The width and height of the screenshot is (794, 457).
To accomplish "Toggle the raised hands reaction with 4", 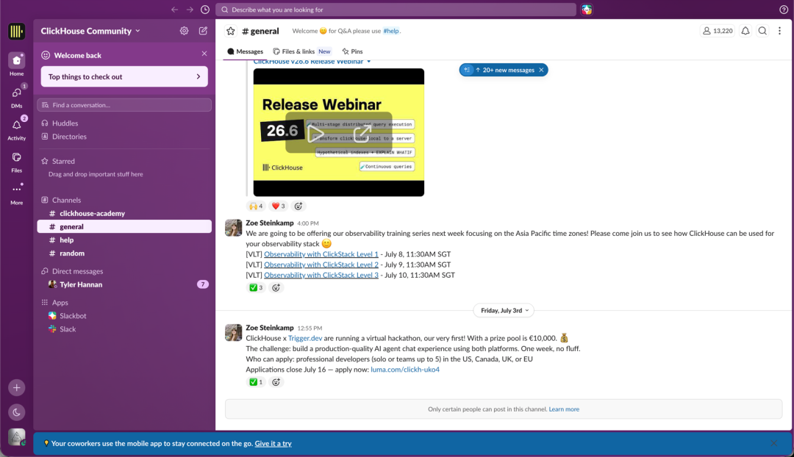I will (256, 206).
